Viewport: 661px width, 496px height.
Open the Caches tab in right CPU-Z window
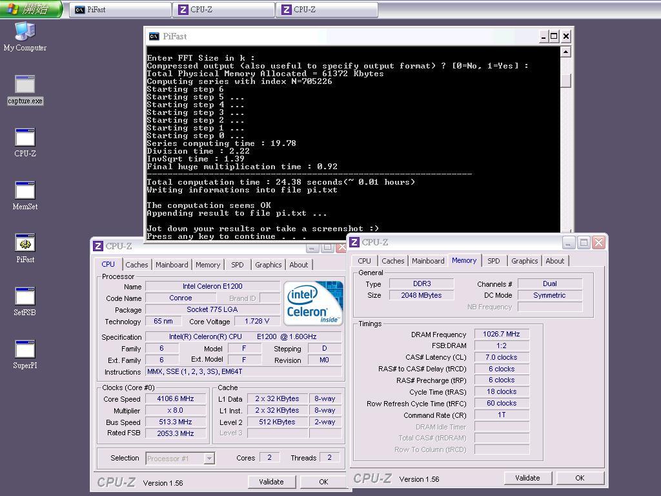tap(393, 261)
